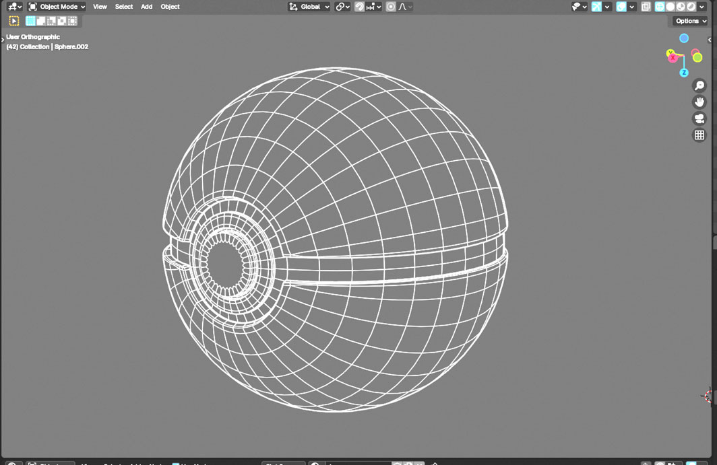Open the proportional editing falloff menu

coord(405,7)
